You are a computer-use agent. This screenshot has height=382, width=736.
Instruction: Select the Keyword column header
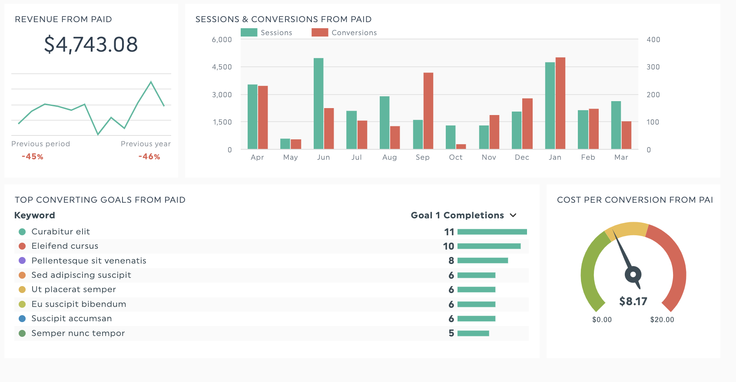click(x=35, y=215)
